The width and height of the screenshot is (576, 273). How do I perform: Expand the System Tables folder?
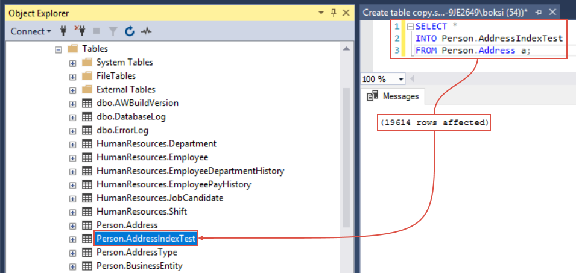click(73, 63)
